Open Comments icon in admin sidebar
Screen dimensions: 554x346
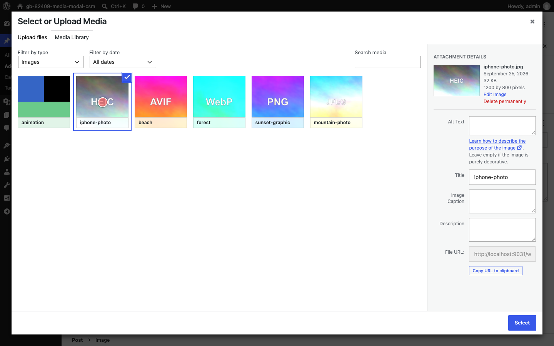[7, 128]
